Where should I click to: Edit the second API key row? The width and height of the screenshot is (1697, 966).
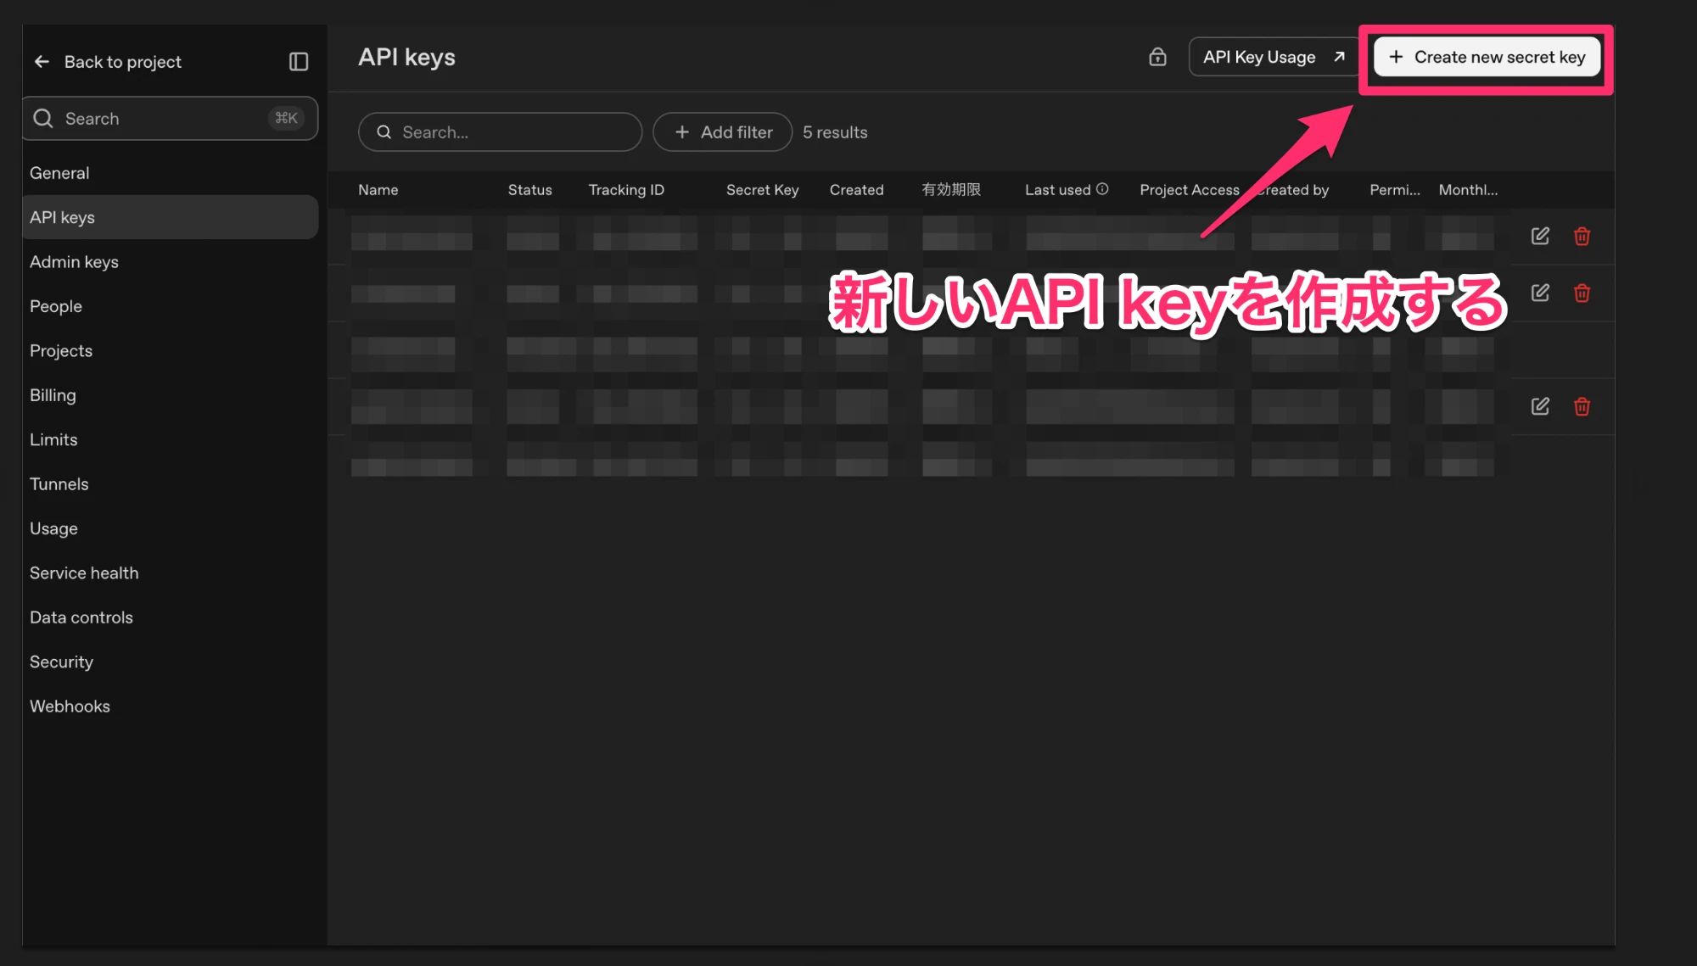pos(1540,293)
